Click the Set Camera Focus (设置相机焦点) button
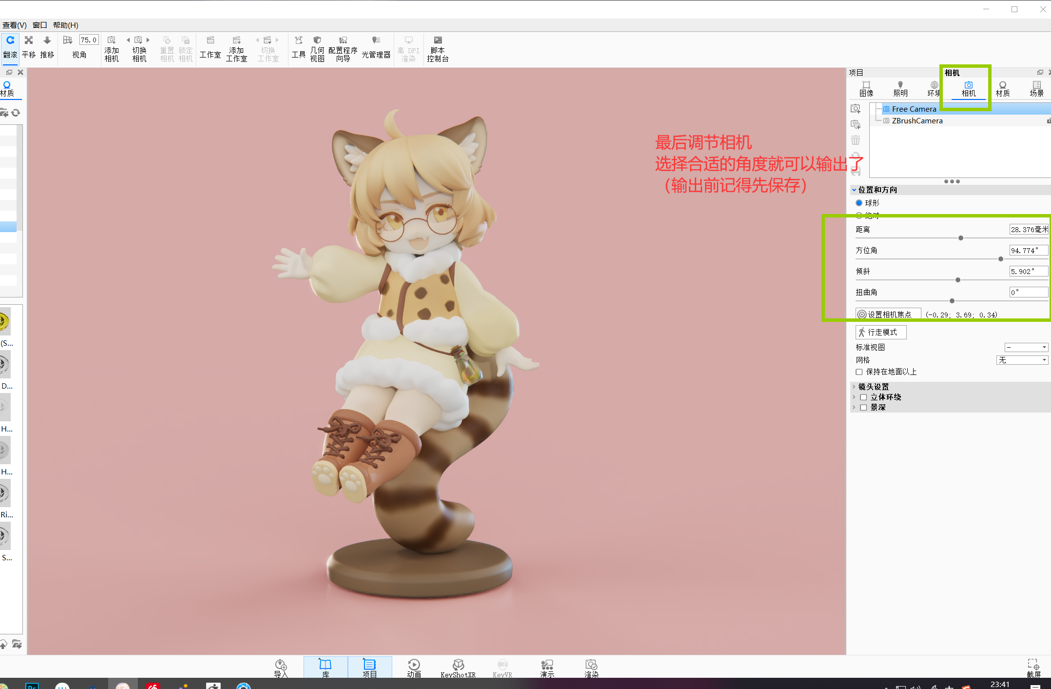The image size is (1051, 689). (x=888, y=315)
